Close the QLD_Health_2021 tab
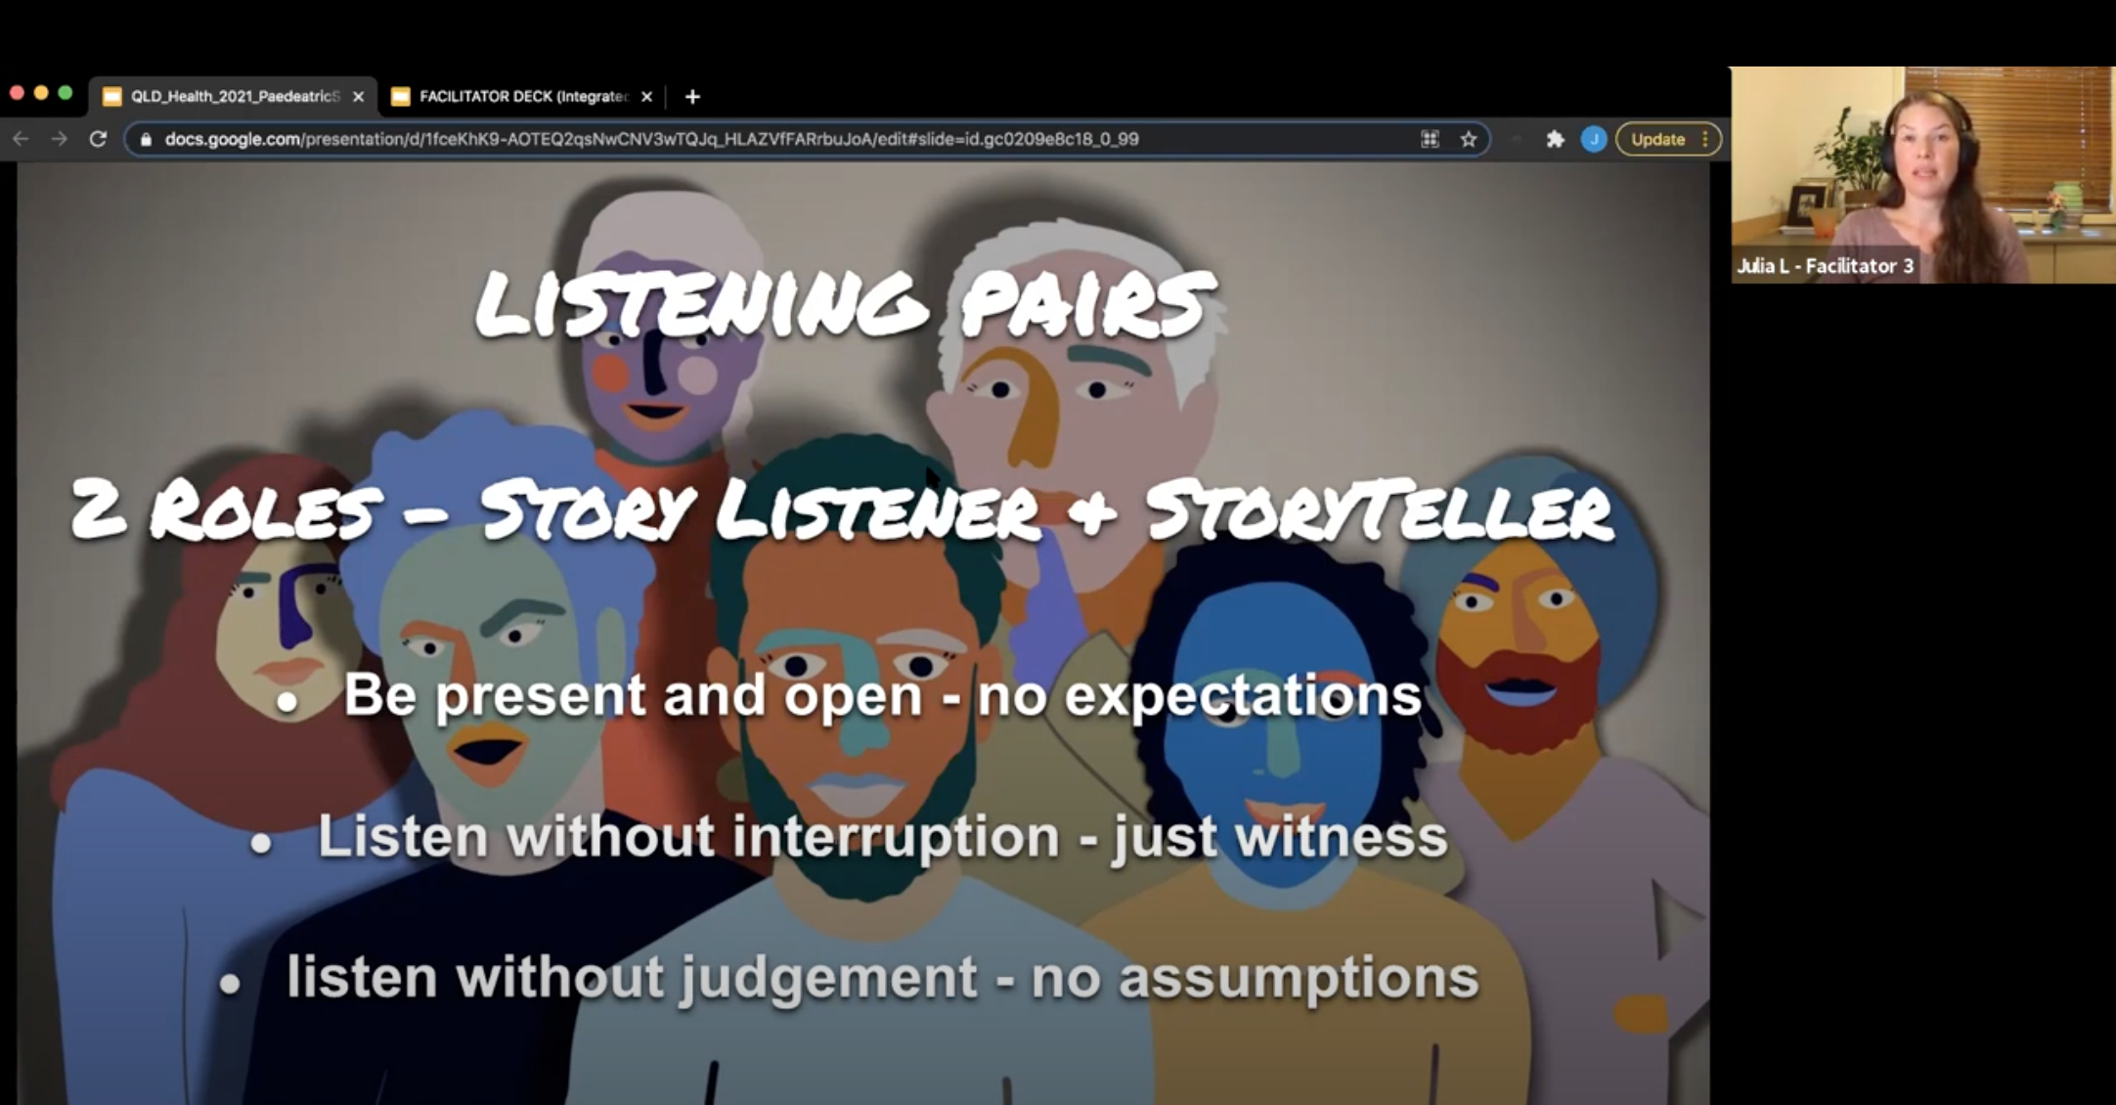This screenshot has width=2116, height=1105. pos(358,97)
